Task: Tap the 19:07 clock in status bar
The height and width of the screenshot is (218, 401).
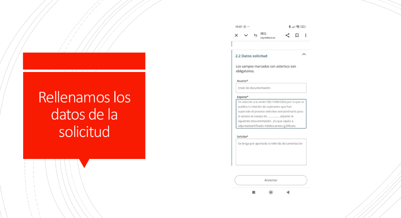Action: pyautogui.click(x=238, y=27)
